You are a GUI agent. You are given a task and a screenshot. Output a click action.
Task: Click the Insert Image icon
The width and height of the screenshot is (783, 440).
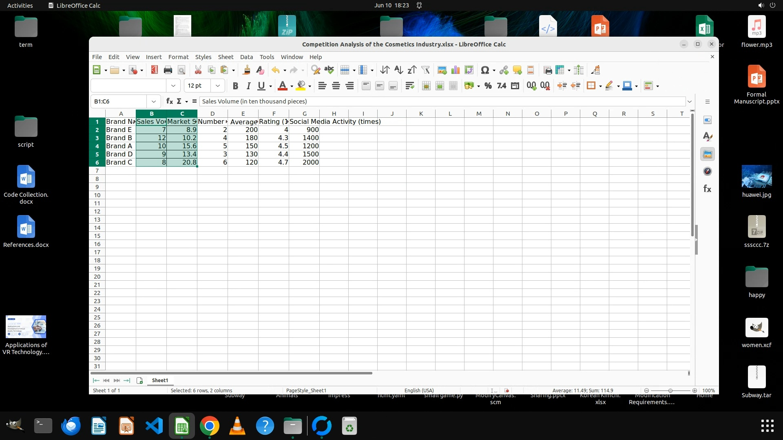click(x=442, y=70)
